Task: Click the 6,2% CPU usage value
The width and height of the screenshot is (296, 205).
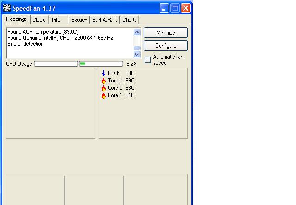Action: (131, 64)
